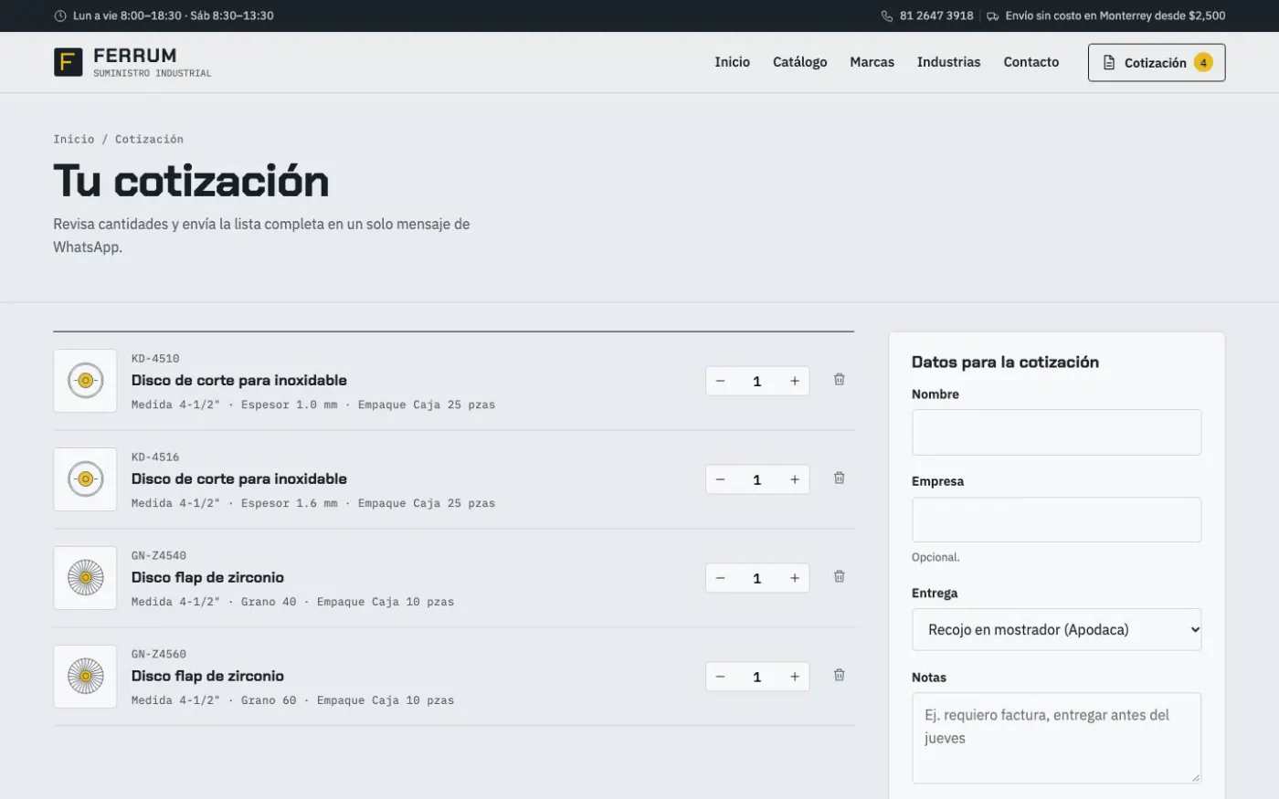The width and height of the screenshot is (1279, 799).
Task: Click the Cotización button in header
Action: [x=1157, y=62]
